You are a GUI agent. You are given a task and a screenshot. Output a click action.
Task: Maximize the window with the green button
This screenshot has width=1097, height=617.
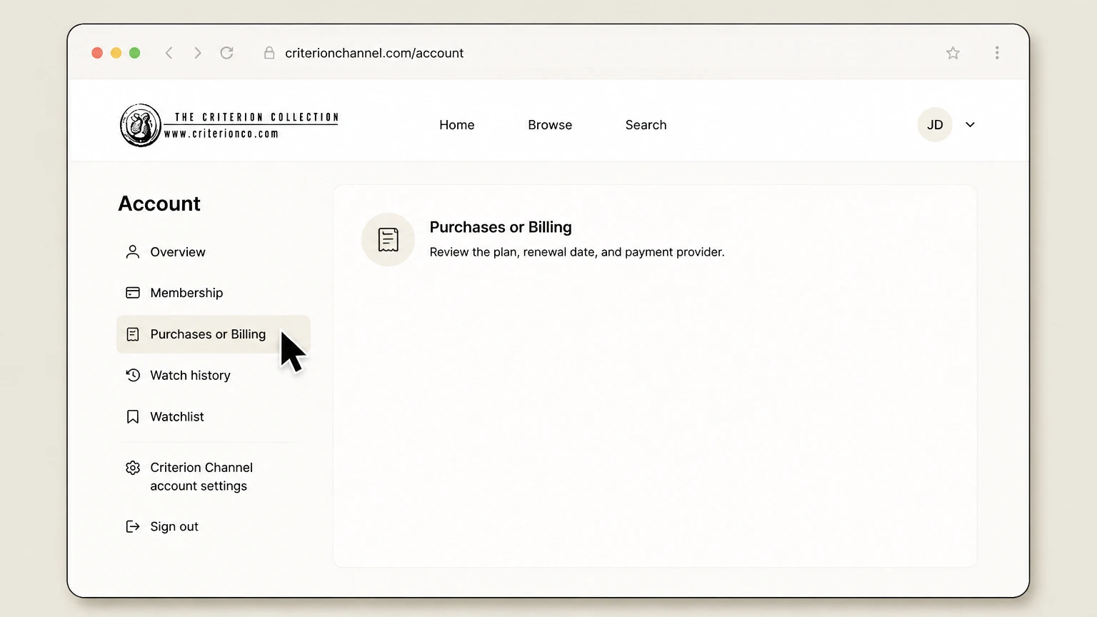pyautogui.click(x=134, y=53)
